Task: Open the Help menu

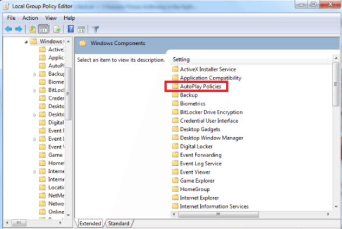Action: 69,18
